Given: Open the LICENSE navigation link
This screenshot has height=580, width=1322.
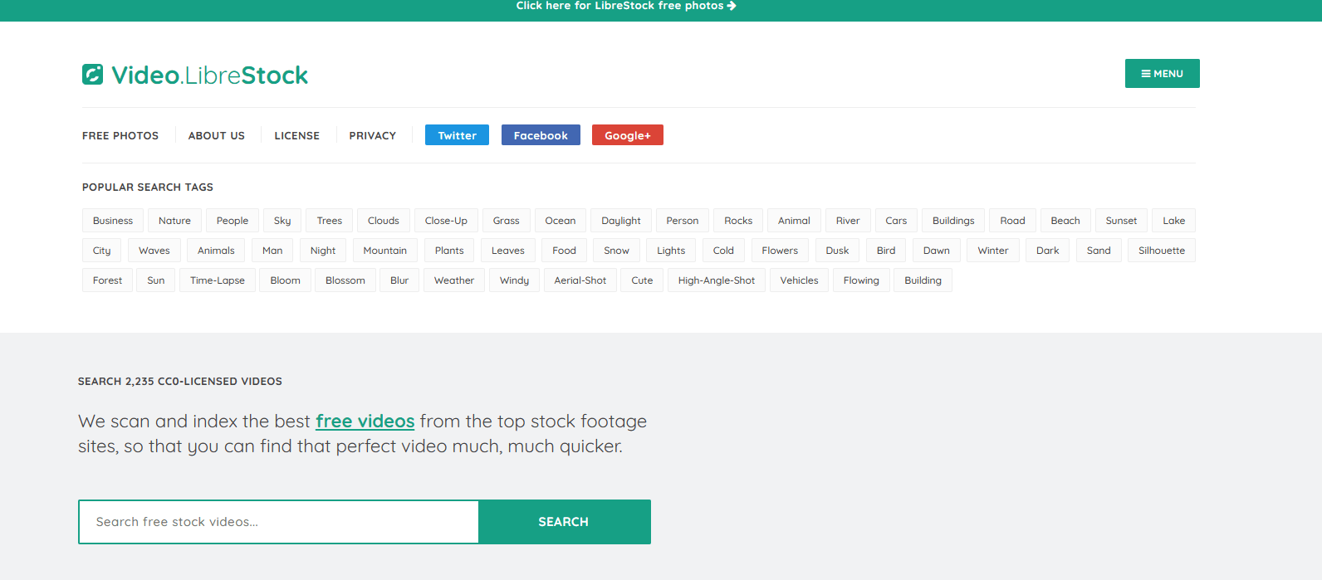Looking at the screenshot, I should [x=296, y=135].
